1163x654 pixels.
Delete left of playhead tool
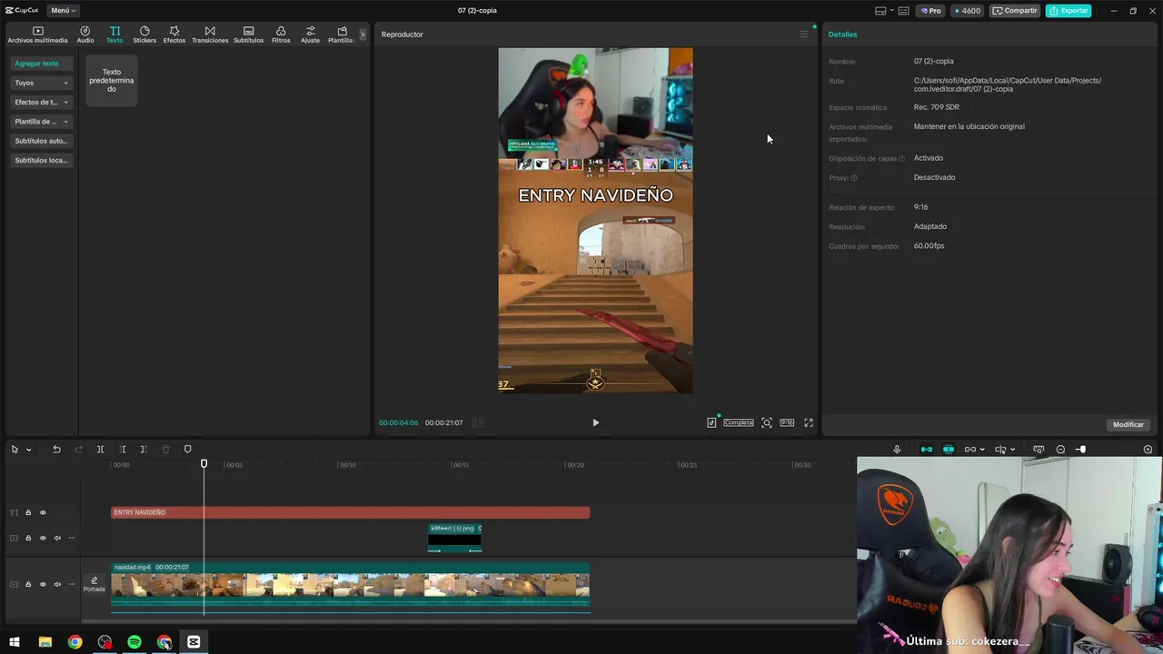[x=123, y=450]
